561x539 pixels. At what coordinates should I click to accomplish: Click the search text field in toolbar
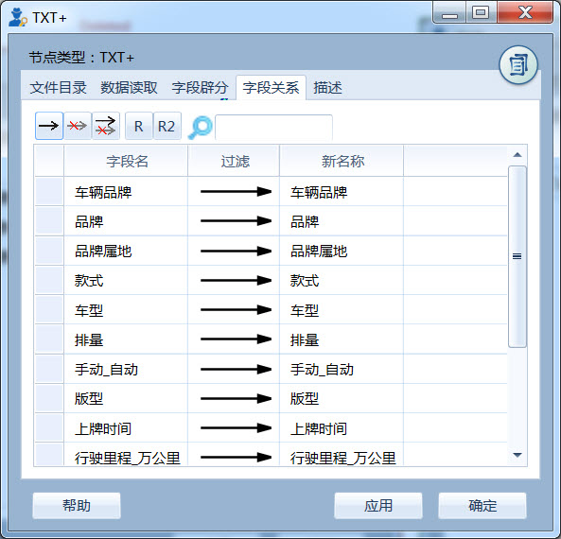(x=273, y=128)
